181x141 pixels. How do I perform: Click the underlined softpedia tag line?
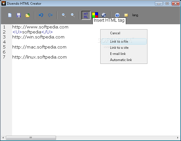(33, 32)
